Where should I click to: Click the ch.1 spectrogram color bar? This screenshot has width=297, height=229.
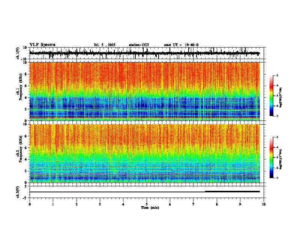point(271,96)
